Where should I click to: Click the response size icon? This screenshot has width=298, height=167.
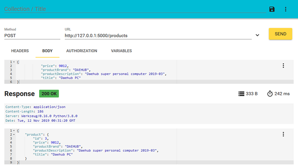pyautogui.click(x=241, y=94)
